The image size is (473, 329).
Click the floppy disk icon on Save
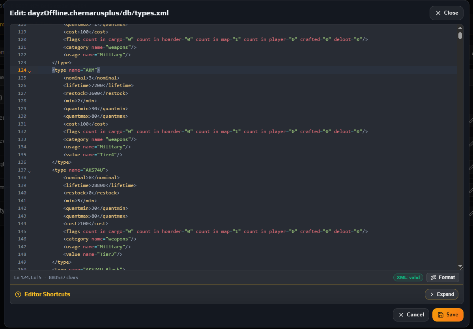pos(441,314)
